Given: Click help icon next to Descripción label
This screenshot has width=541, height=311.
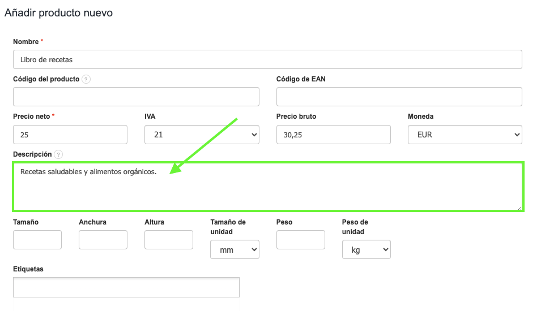Looking at the screenshot, I should (x=58, y=154).
